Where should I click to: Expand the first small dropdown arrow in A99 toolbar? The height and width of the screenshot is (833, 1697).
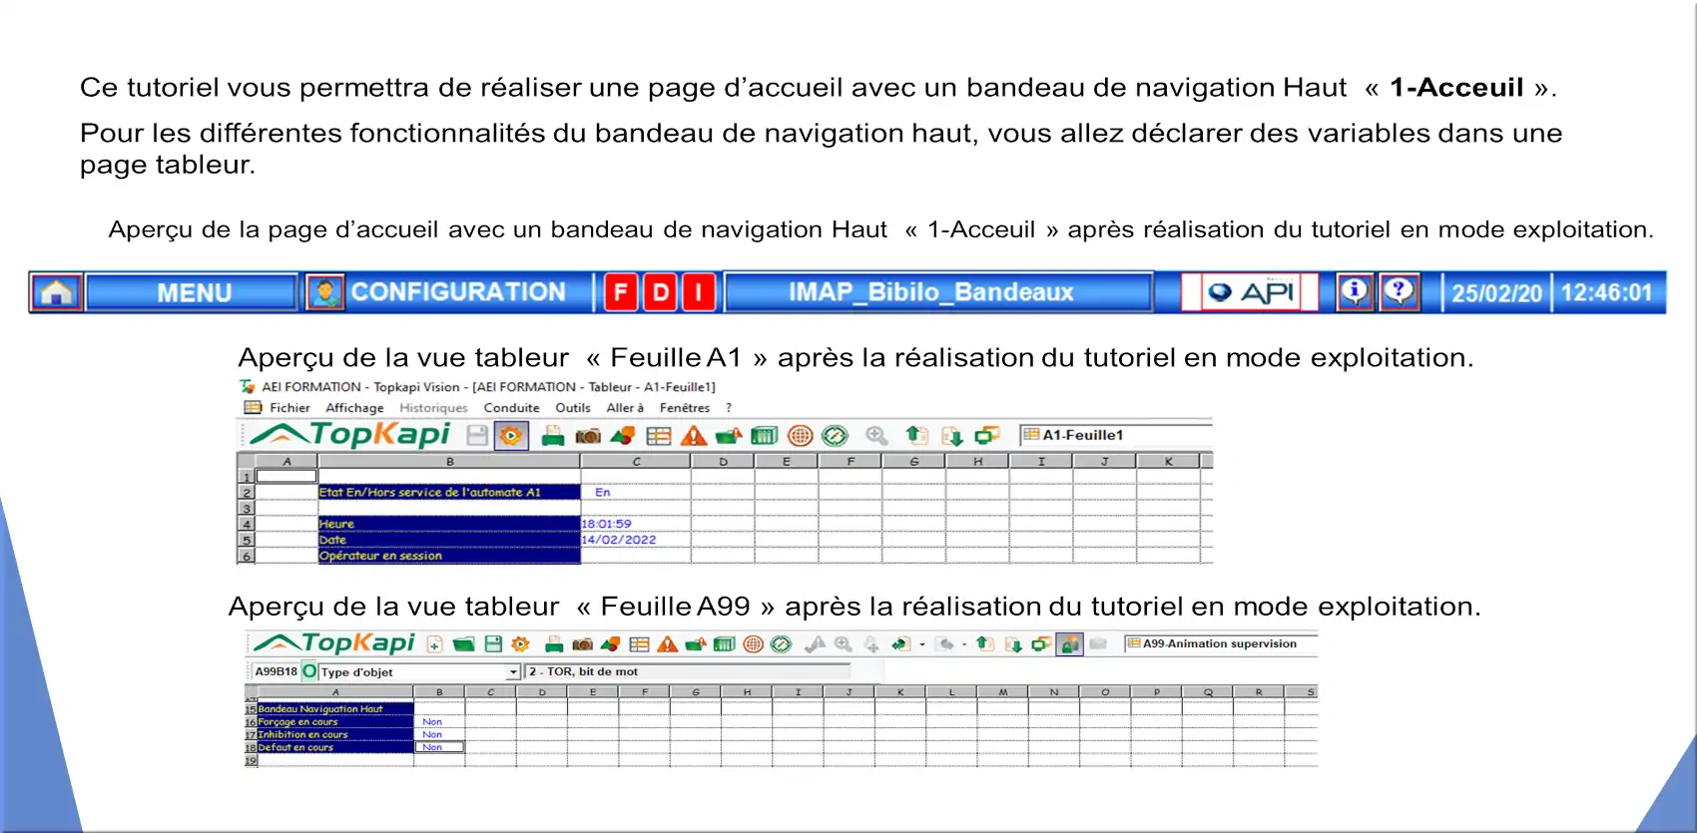921,644
